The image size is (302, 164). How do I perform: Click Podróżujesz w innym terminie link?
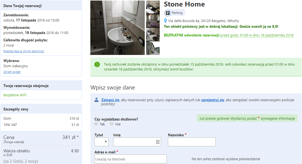[24, 51]
